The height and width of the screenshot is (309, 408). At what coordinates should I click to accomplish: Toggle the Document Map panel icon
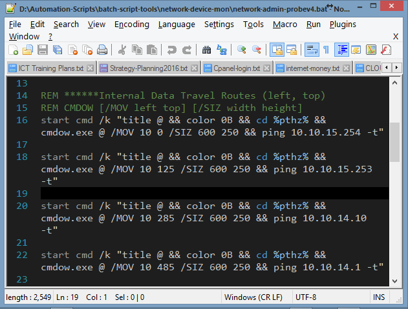click(x=371, y=50)
